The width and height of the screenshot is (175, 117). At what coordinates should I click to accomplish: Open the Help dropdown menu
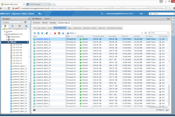coord(142,14)
